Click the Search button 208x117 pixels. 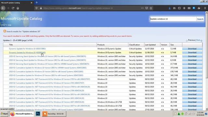tap(200, 19)
